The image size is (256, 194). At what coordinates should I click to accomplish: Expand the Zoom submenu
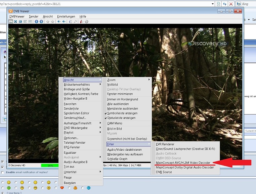tap(128, 80)
